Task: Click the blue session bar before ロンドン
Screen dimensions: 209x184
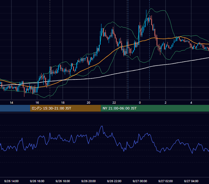Action: click(15, 108)
